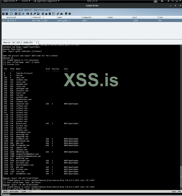Click the beacon> command input field
This screenshot has width=182, height=196.
pos(92,194)
